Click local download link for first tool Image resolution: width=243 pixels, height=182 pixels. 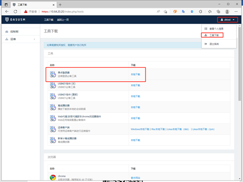[135, 75]
